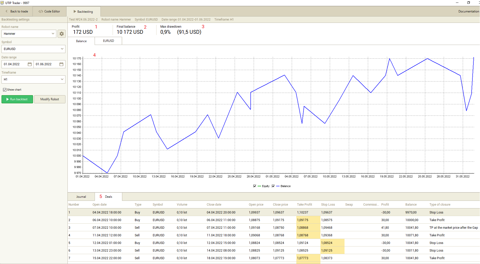
Task: Select deal opened 11.04.2022 12:00:00
Action: [273, 235]
